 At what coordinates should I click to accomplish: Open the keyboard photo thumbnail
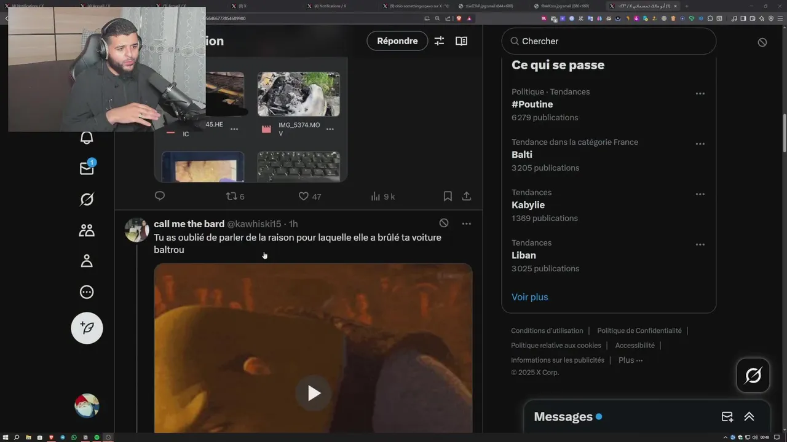tap(299, 166)
